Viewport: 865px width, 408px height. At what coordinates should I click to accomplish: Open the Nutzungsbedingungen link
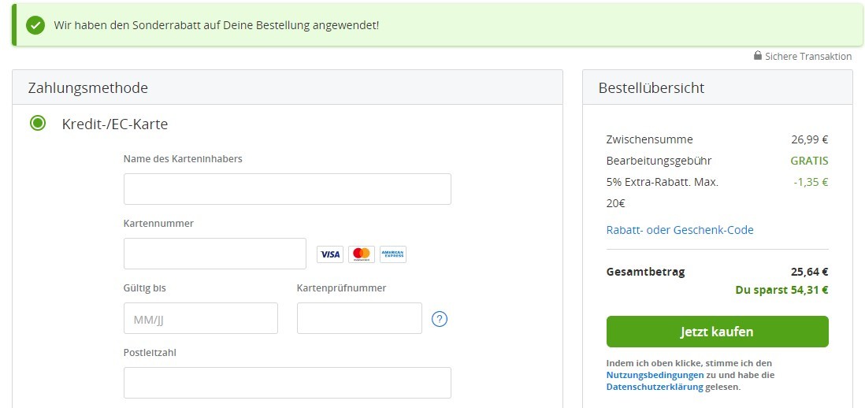pos(655,375)
